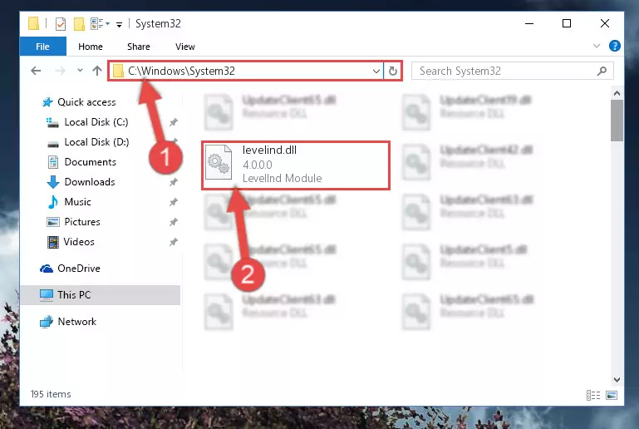Open Customize Quick Access Toolbar dropdown
The height and width of the screenshot is (429, 639).
(x=119, y=25)
